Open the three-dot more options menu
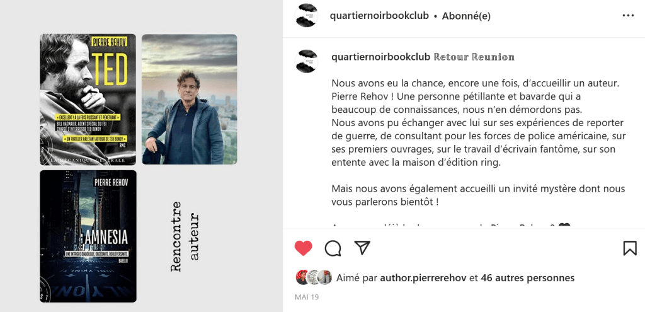This screenshot has height=312, width=645. [x=628, y=16]
